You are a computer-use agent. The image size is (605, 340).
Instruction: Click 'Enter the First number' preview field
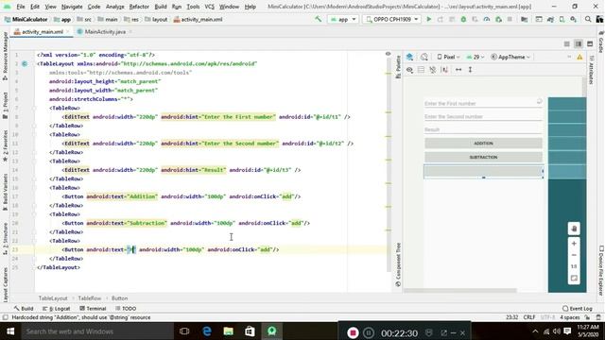point(483,103)
